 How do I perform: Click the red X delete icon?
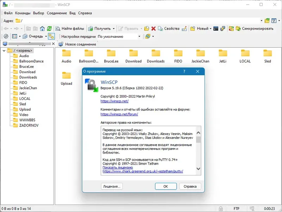point(153,28)
